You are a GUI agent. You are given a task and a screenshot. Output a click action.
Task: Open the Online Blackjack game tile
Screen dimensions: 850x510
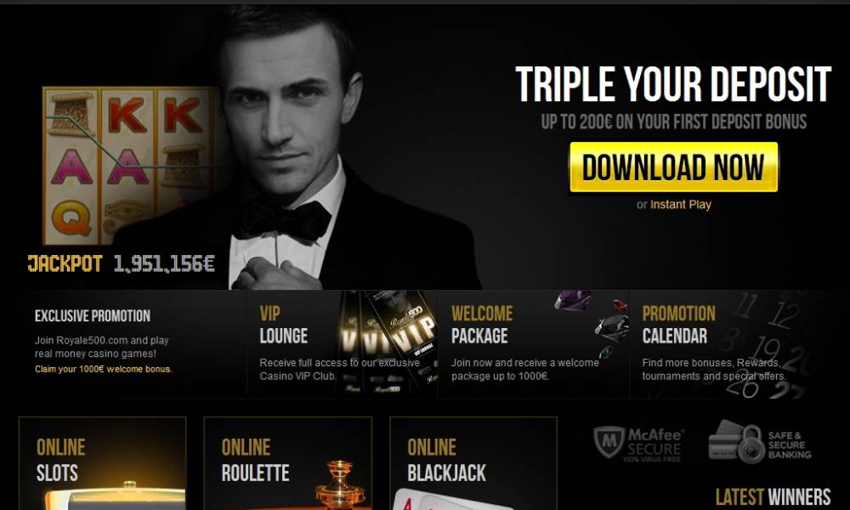[473, 463]
